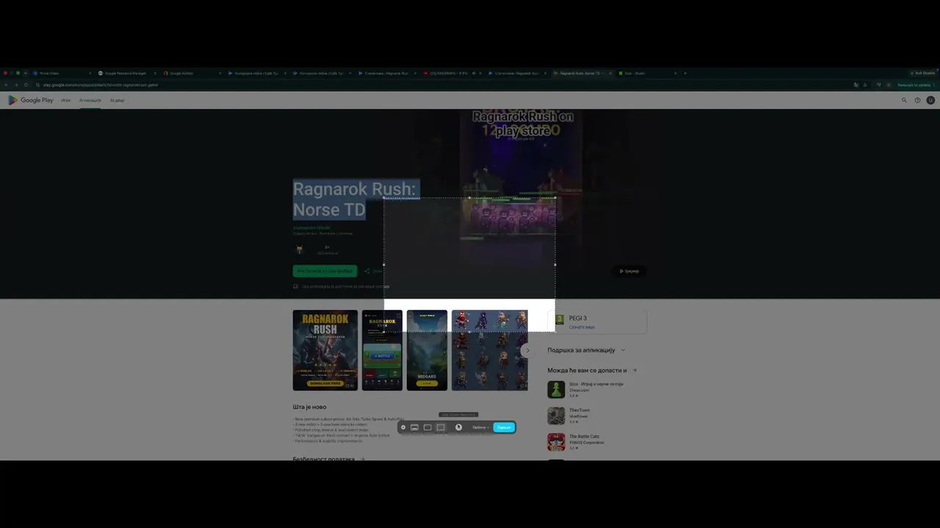Switch to the Google AdMob tab
This screenshot has width=940, height=528.
pos(191,73)
